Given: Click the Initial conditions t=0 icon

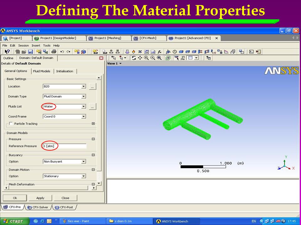Looking at the screenshot, I should click(x=213, y=52).
